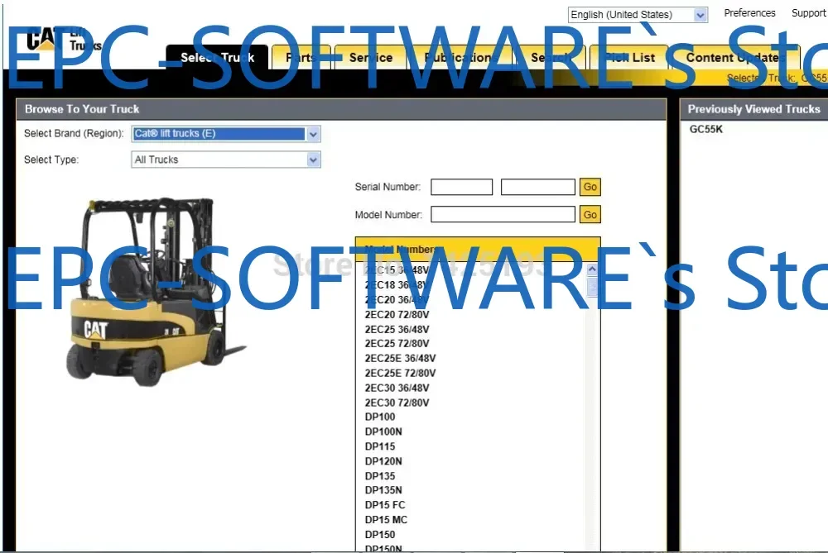This screenshot has height=553, width=828.
Task: Select model 2EC25 36/48V
Action: (397, 330)
